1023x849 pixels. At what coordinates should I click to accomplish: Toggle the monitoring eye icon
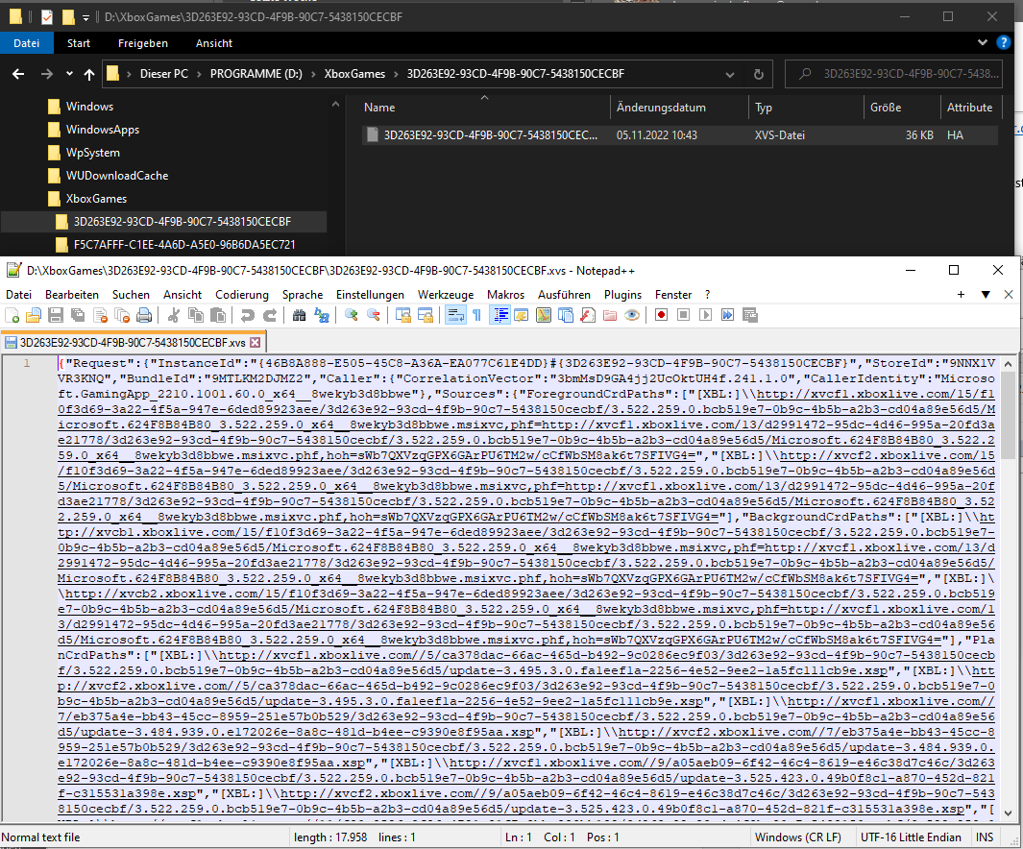click(632, 316)
